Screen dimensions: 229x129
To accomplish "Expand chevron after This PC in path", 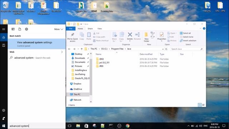I will (99, 49).
